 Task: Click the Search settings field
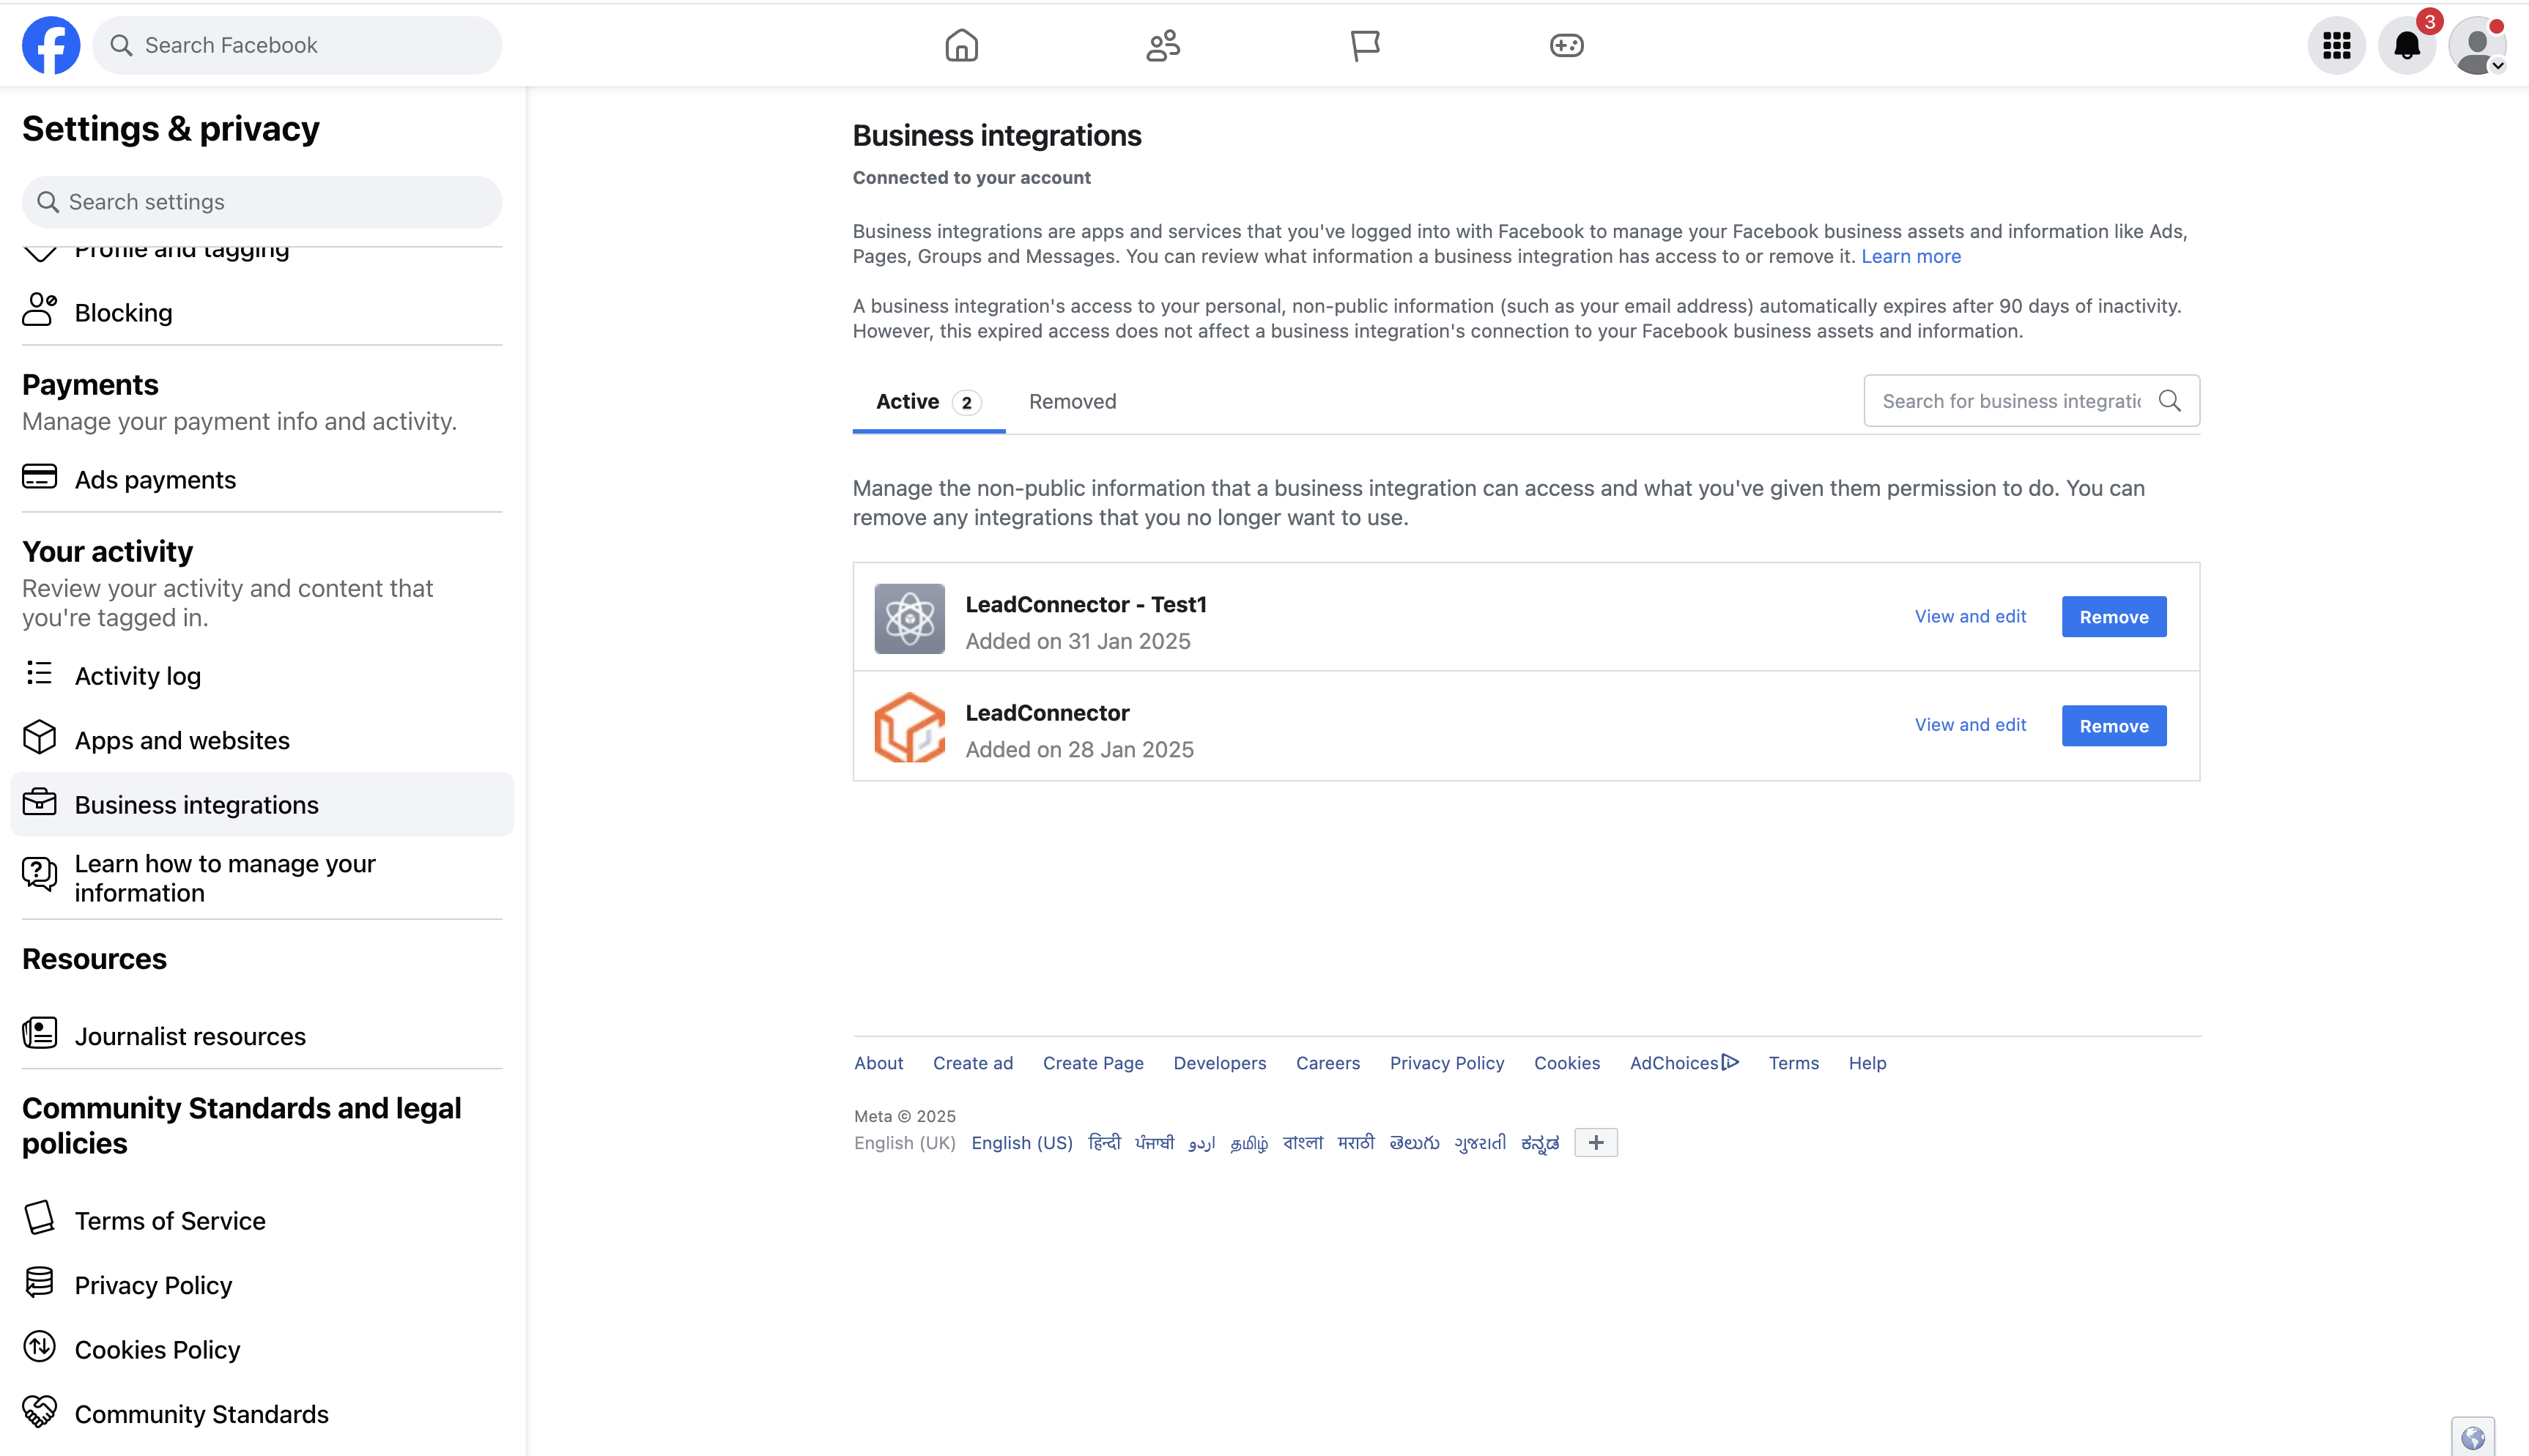(x=262, y=202)
